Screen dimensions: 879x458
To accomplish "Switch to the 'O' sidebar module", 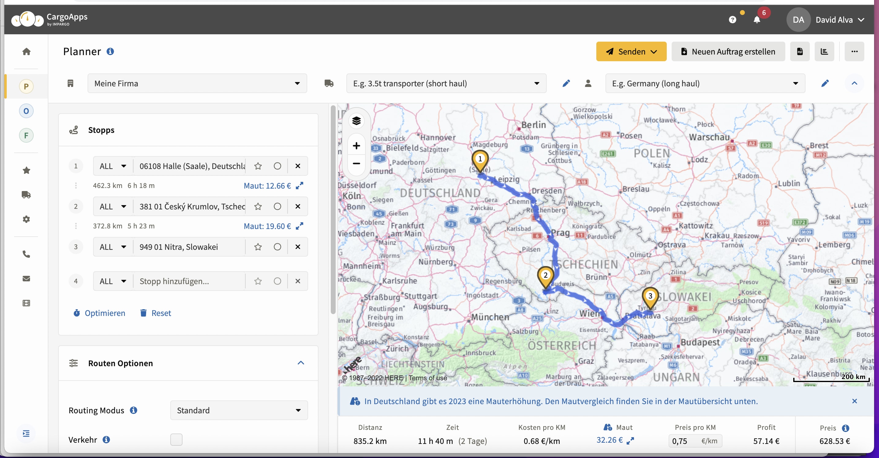I will tap(26, 111).
